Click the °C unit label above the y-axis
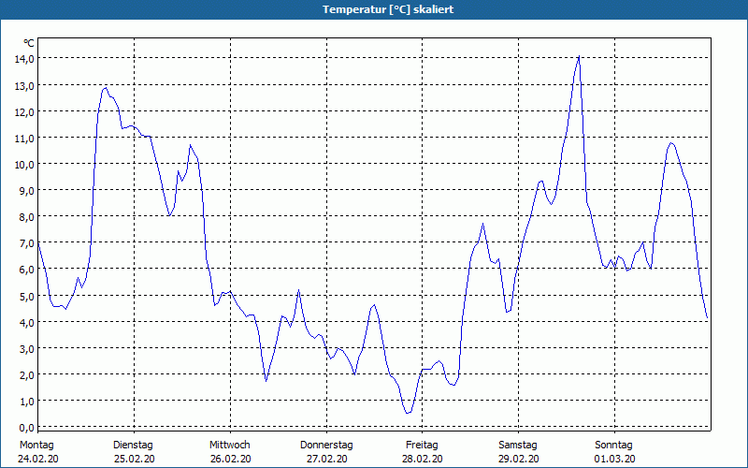The image size is (748, 468). point(29,43)
